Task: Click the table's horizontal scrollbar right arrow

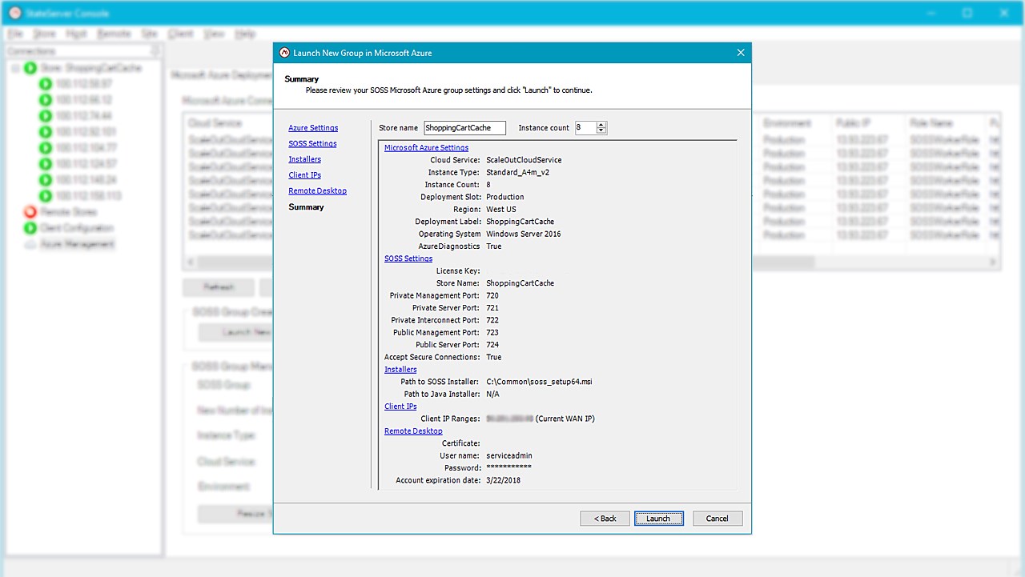Action: pos(993,262)
